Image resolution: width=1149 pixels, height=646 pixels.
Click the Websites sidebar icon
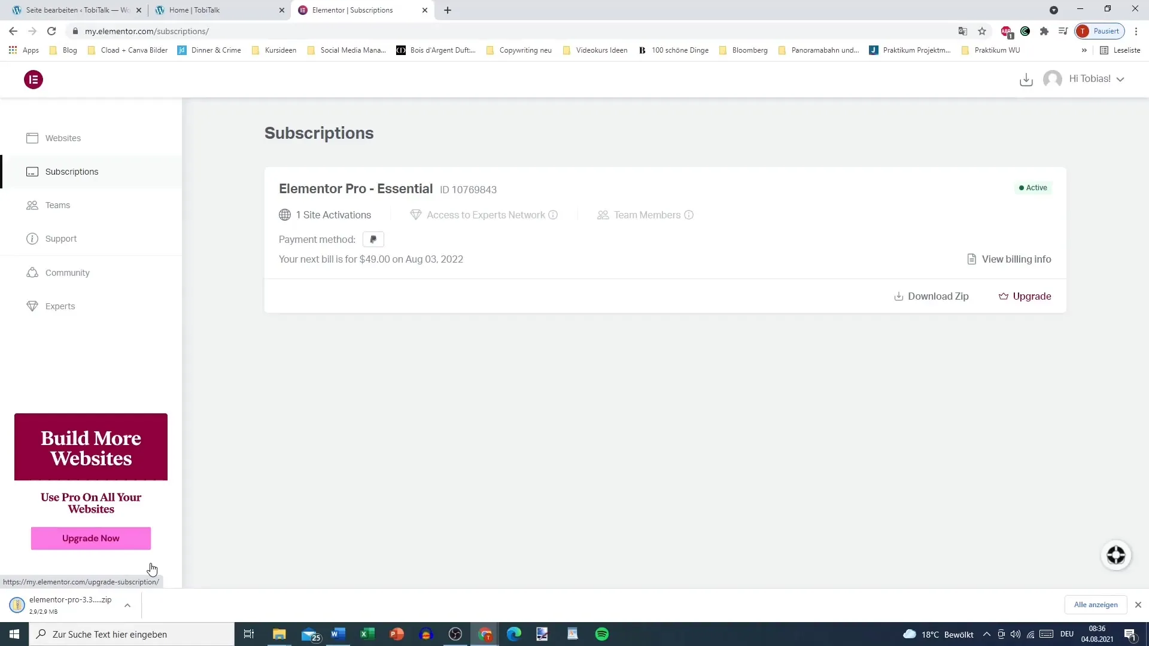tap(32, 138)
